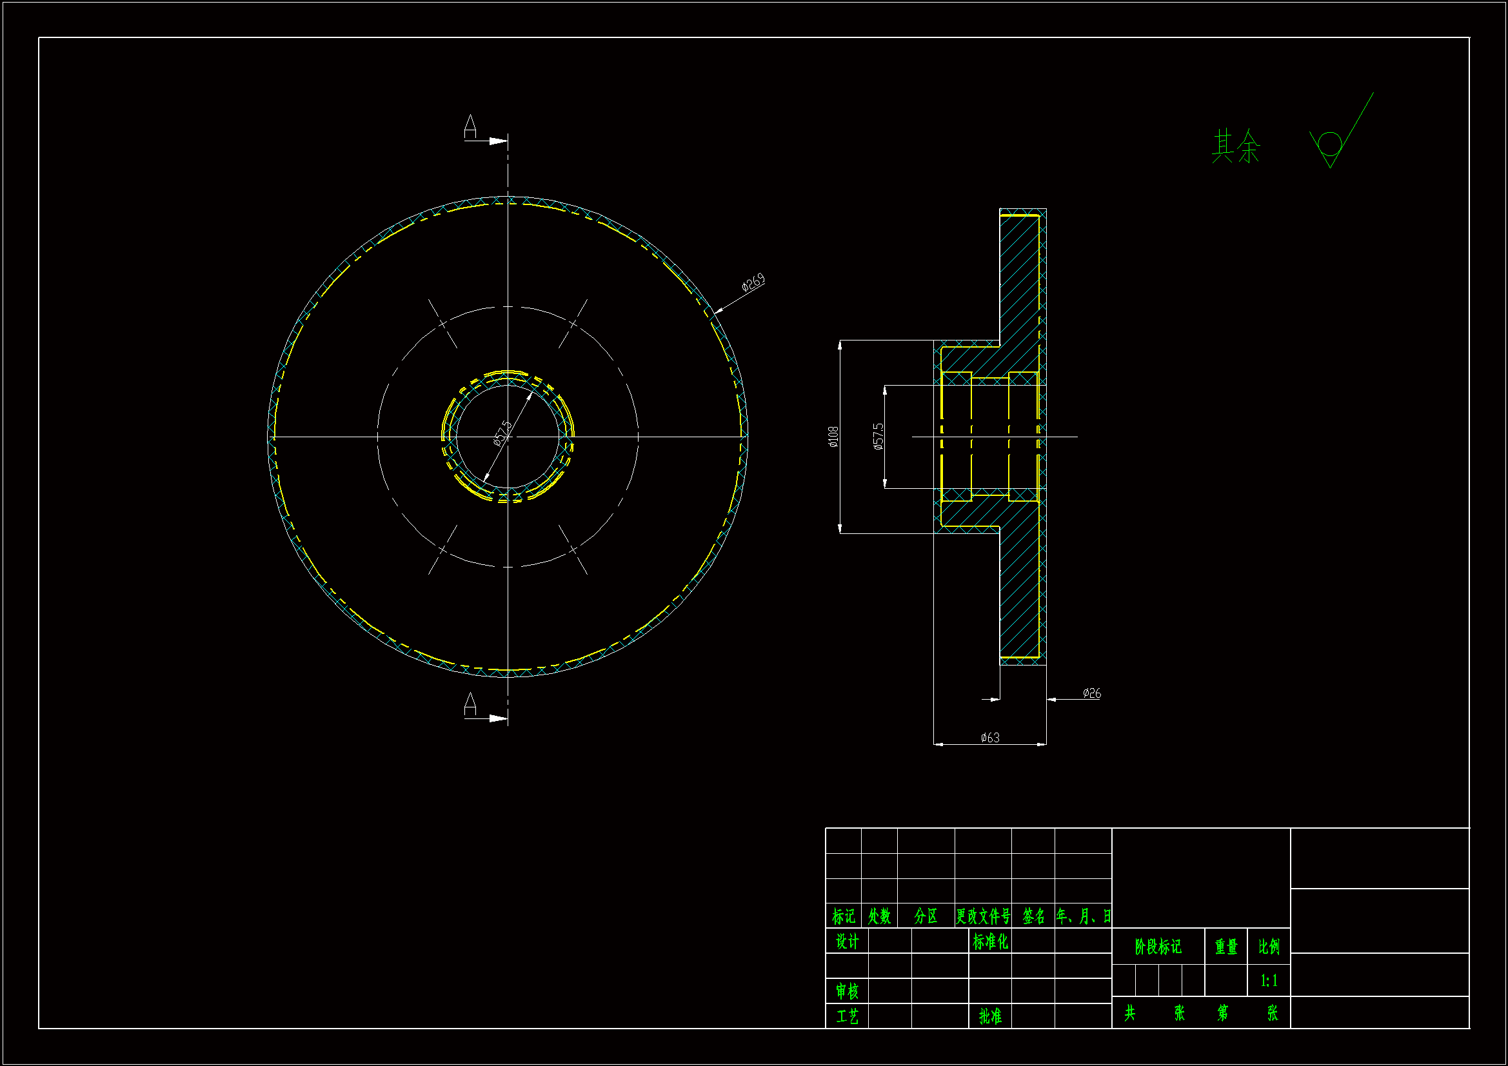Click the ø63 width dimension text

990,738
